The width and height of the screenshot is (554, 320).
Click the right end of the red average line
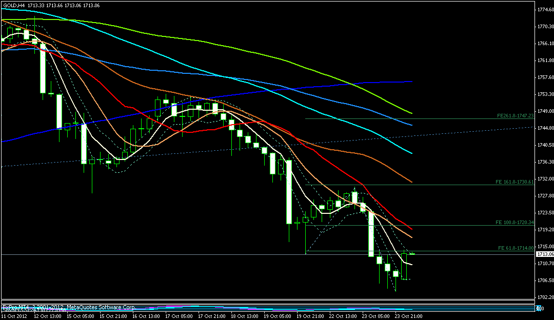[x=412, y=229]
